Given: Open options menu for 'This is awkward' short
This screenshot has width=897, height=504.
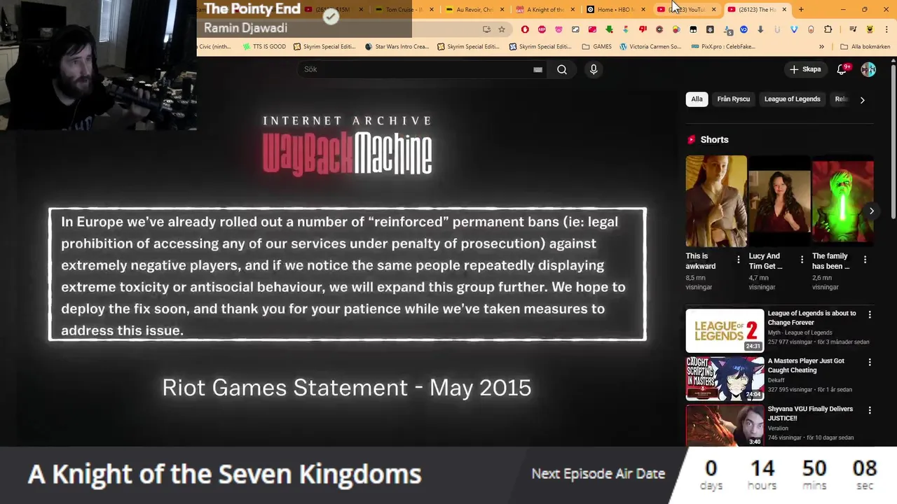Looking at the screenshot, I should pos(738,260).
